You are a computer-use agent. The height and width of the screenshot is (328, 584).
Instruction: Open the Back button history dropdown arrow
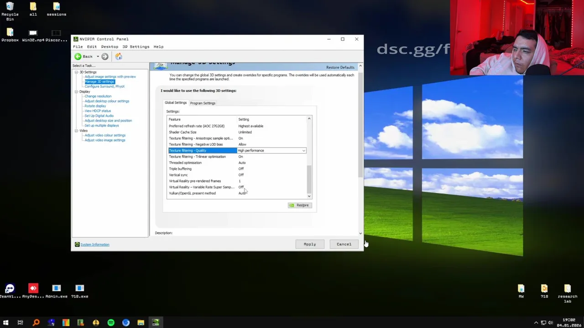coord(98,56)
